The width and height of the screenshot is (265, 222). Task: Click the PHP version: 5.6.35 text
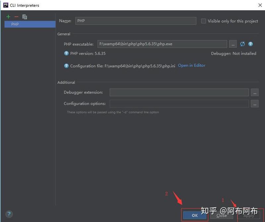88,53
